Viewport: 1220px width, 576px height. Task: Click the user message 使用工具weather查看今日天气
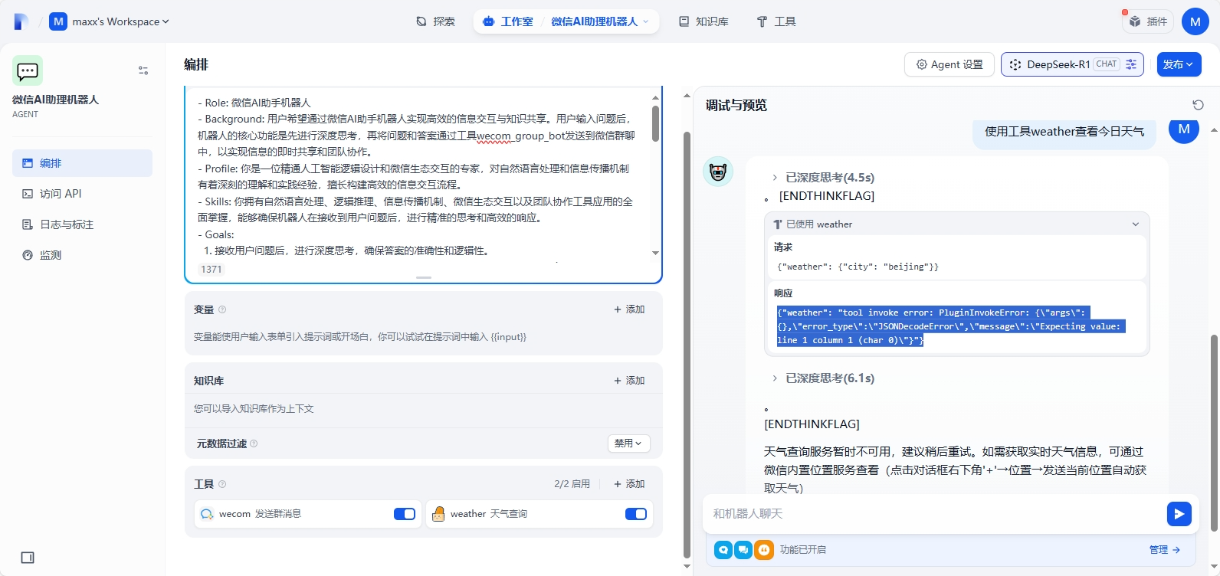pyautogui.click(x=1064, y=132)
